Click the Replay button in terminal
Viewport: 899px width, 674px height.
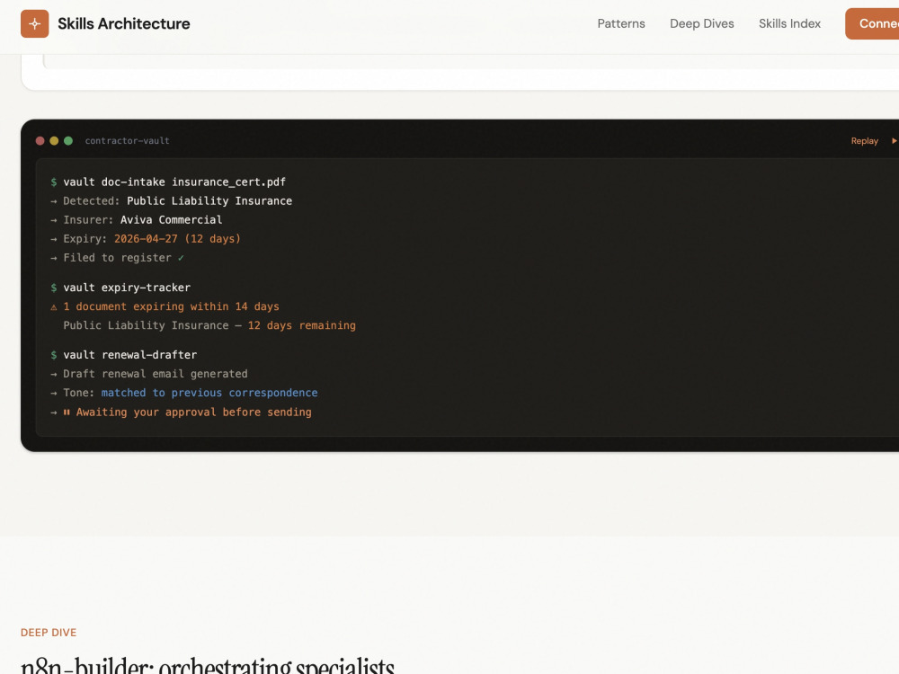coord(864,141)
